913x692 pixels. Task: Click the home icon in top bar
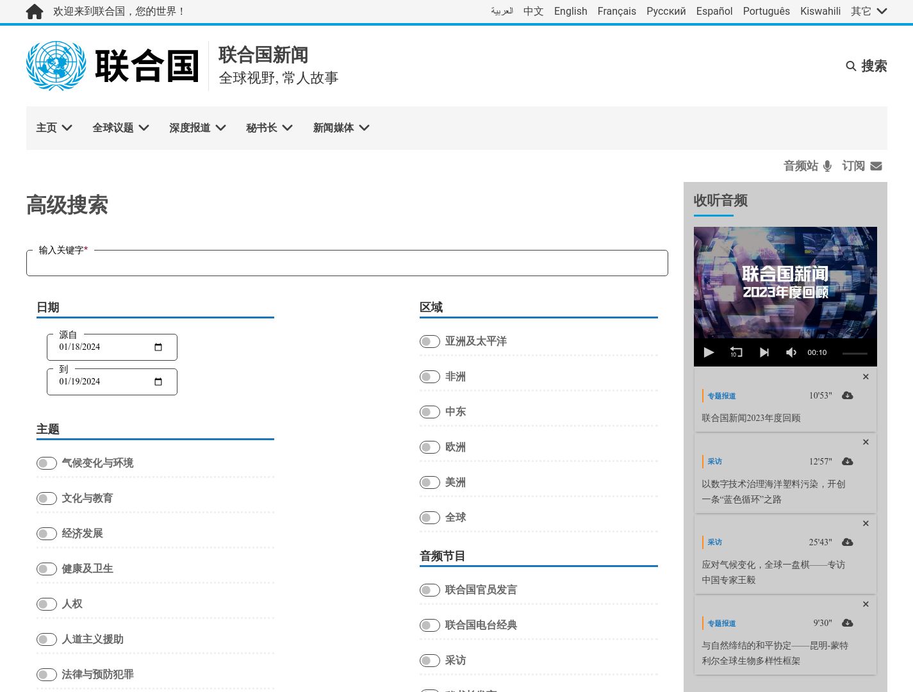35,12
